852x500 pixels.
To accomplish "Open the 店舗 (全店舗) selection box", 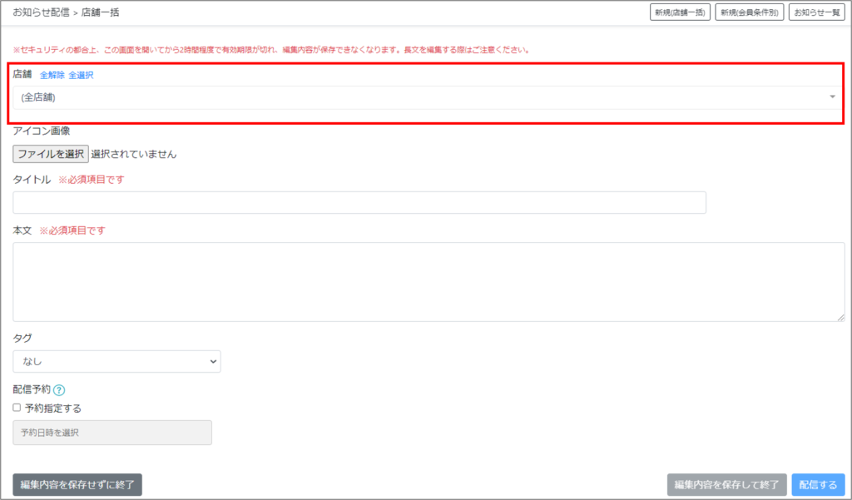I will click(416, 97).
